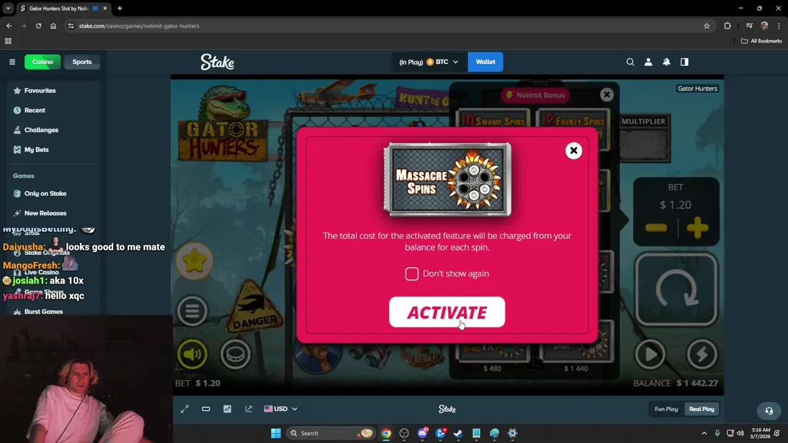Open the game's hamburger menu button
This screenshot has width=788, height=443.
(x=192, y=311)
